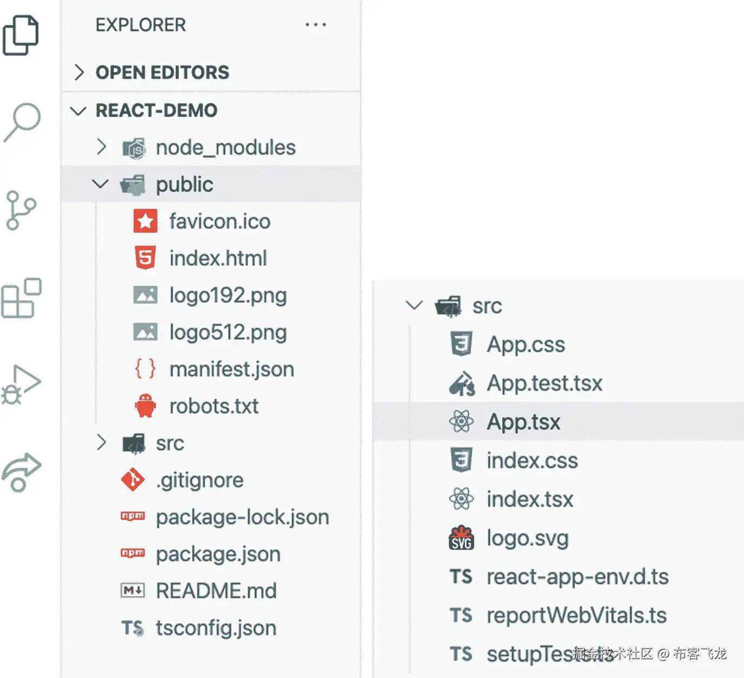Open the index.css file name
The width and height of the screenshot is (744, 678).
532,461
